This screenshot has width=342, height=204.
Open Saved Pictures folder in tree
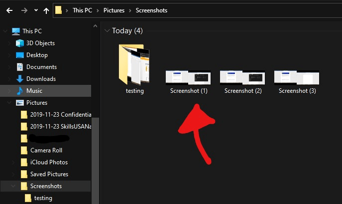49,174
